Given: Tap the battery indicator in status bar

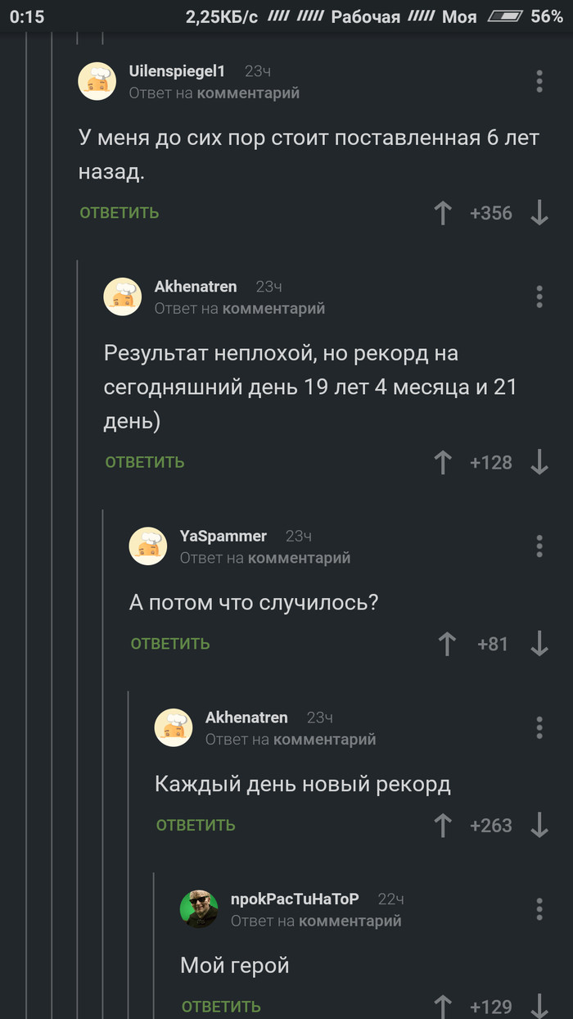Looking at the screenshot, I should click(504, 16).
